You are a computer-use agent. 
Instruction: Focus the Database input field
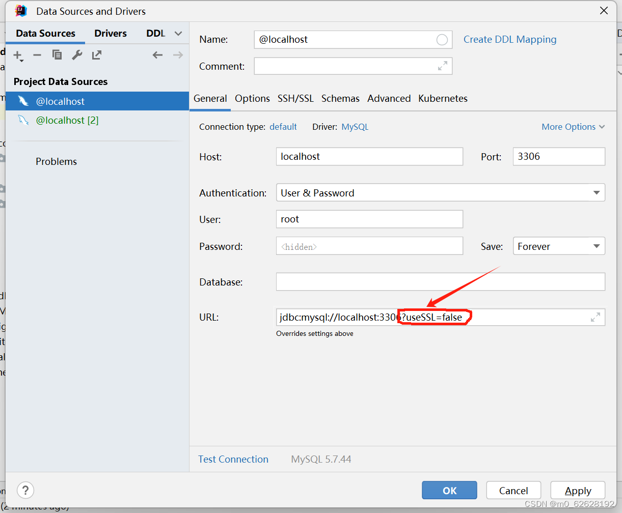[441, 281]
